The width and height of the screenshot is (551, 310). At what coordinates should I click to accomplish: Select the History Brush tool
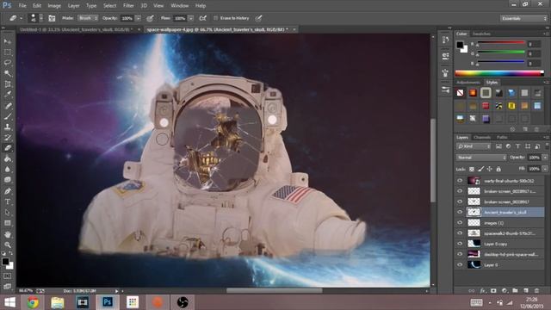tap(8, 138)
